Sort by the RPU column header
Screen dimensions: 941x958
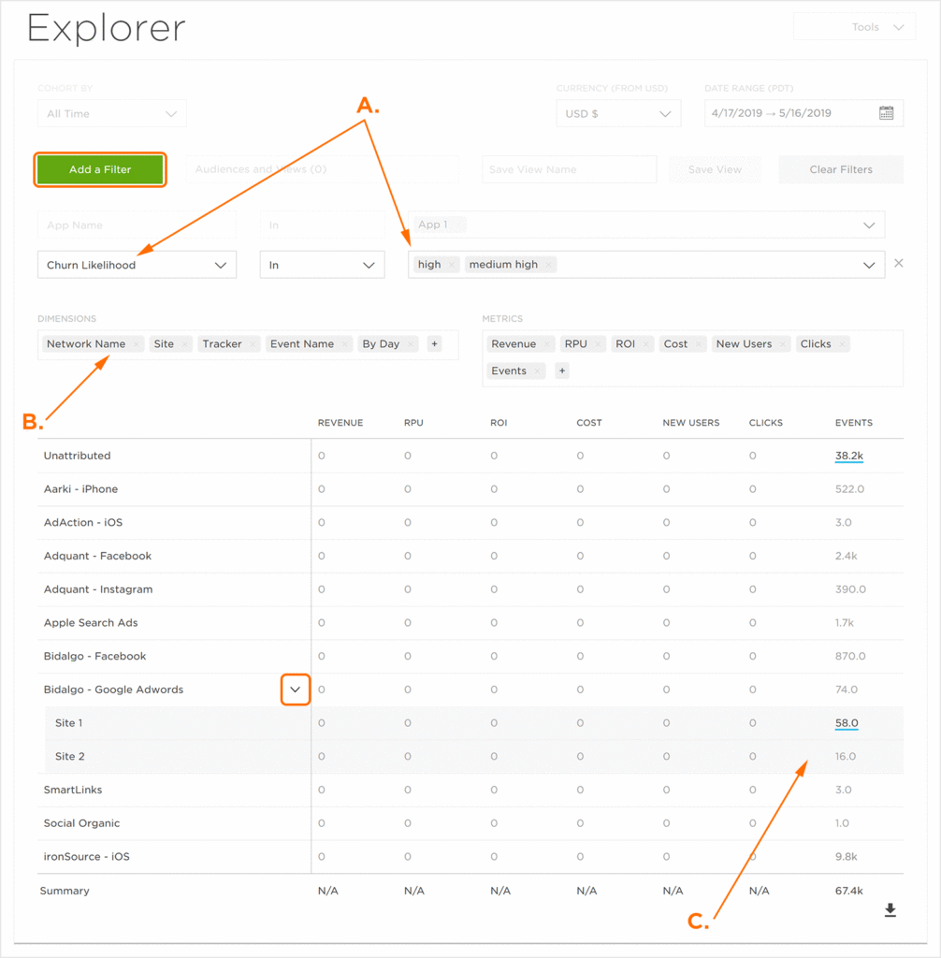413,423
